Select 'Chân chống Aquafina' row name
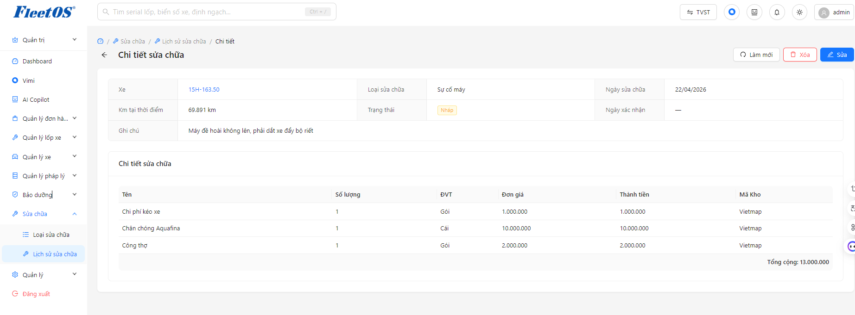855x315 pixels. pyautogui.click(x=151, y=229)
